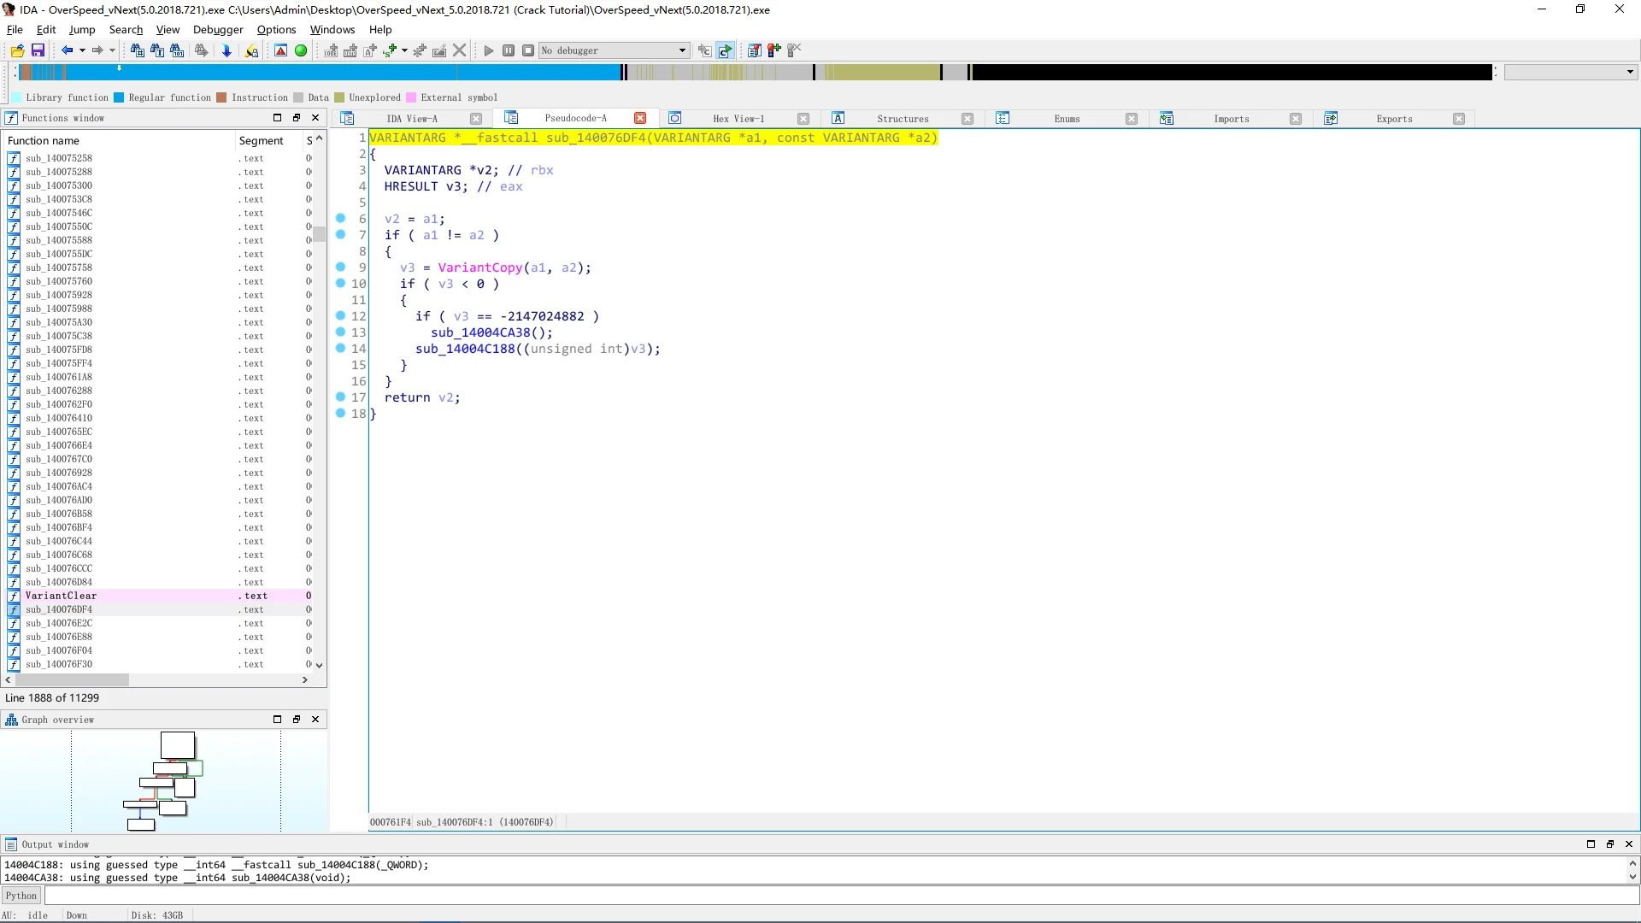The height and width of the screenshot is (923, 1641).
Task: Click the VariantCopy call in pseudocode
Action: [479, 267]
